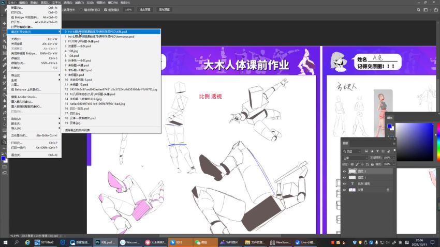The width and height of the screenshot is (440, 247).
Task: Open the workspace switcher icon
Action: click(426, 10)
